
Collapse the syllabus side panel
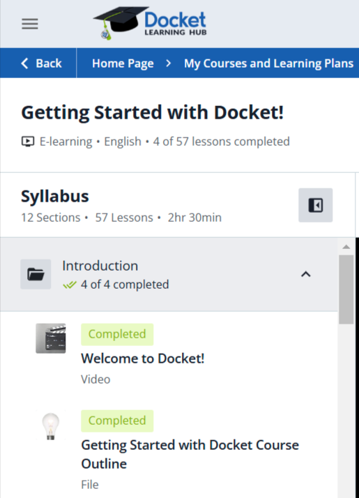[x=315, y=205]
